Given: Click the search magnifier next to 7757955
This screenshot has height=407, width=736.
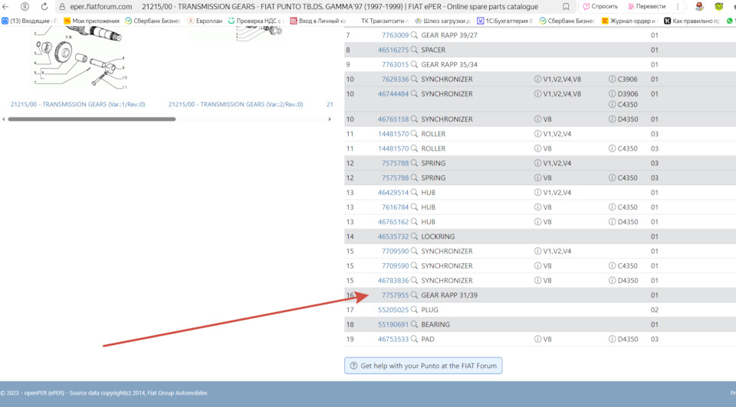Looking at the screenshot, I should 414,295.
